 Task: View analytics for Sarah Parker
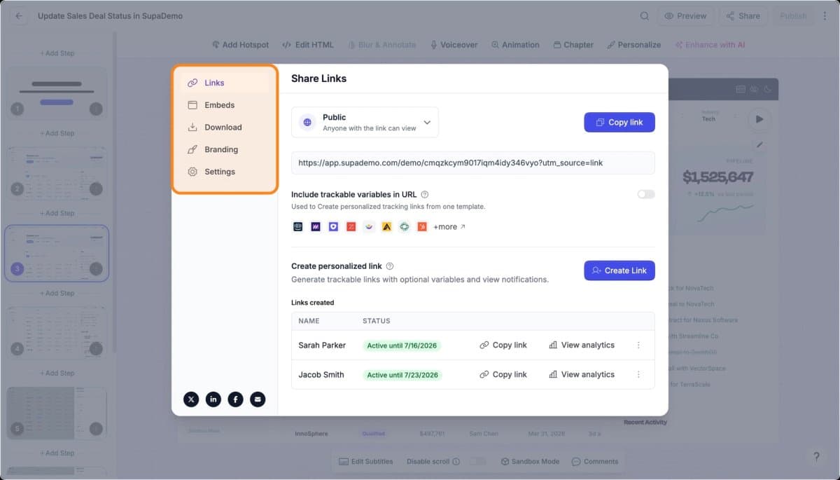(582, 345)
